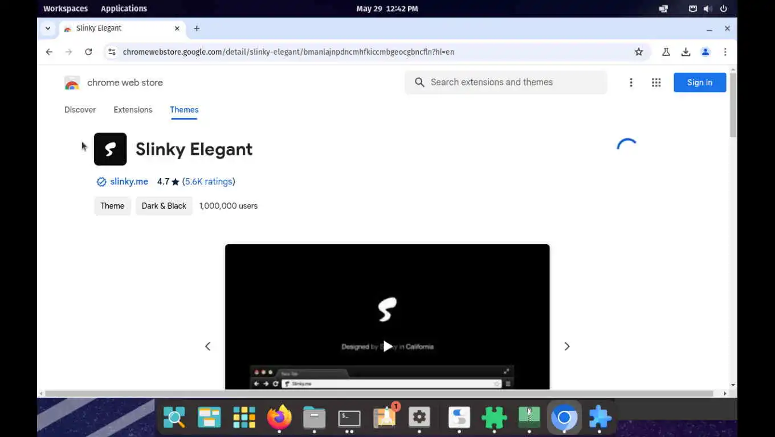Open a new tab with plus button

[x=197, y=28]
